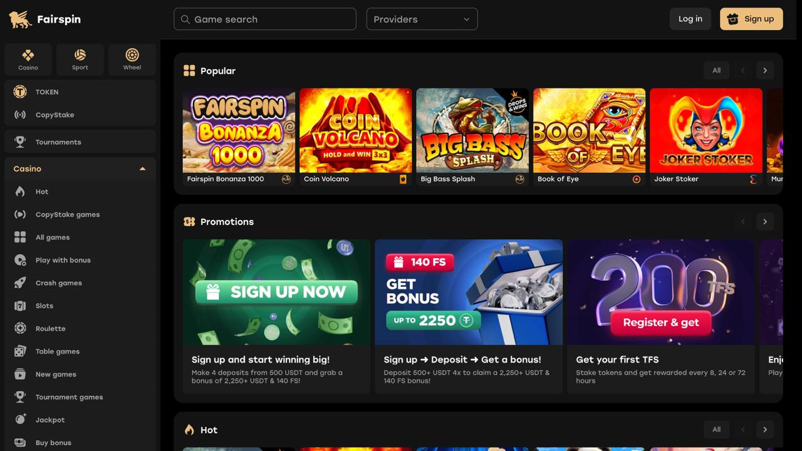Click the Promotions section icon

click(189, 222)
